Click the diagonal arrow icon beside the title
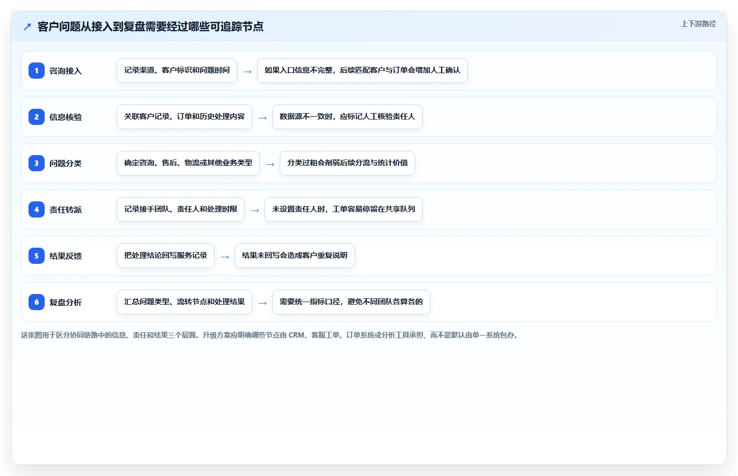The width and height of the screenshot is (738, 476). click(x=27, y=27)
